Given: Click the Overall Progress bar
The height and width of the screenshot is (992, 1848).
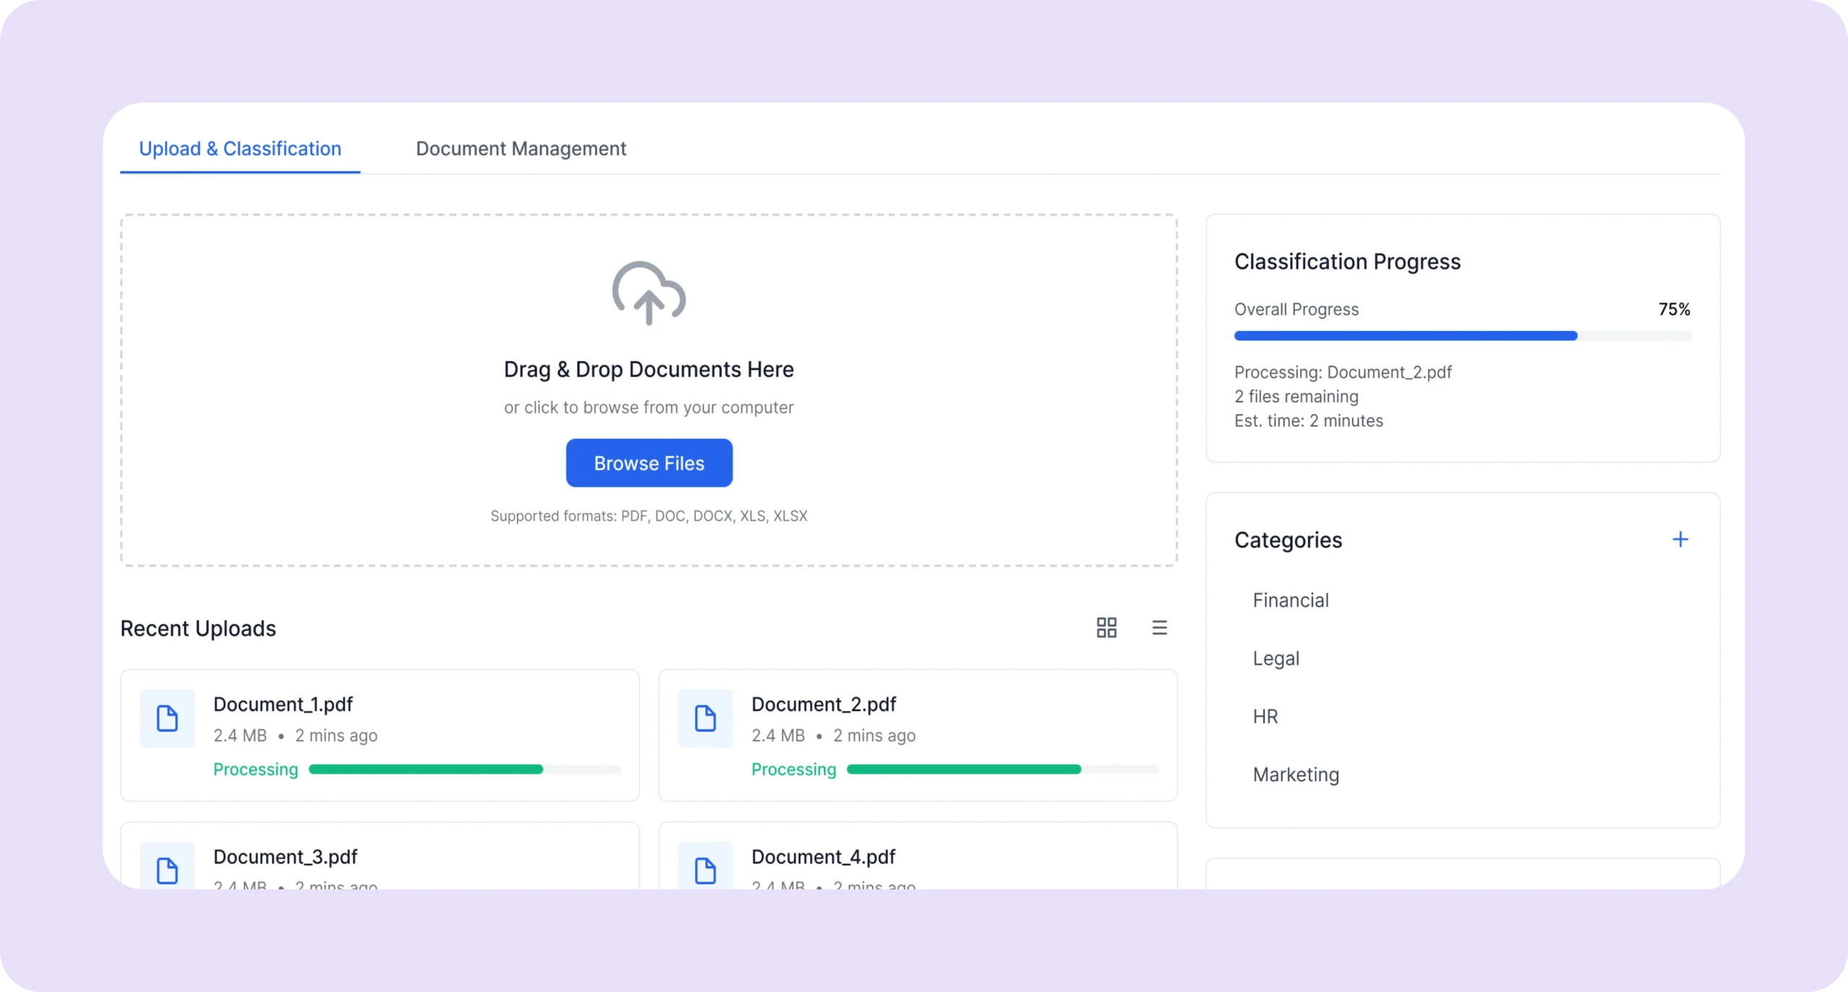Looking at the screenshot, I should [x=1463, y=336].
